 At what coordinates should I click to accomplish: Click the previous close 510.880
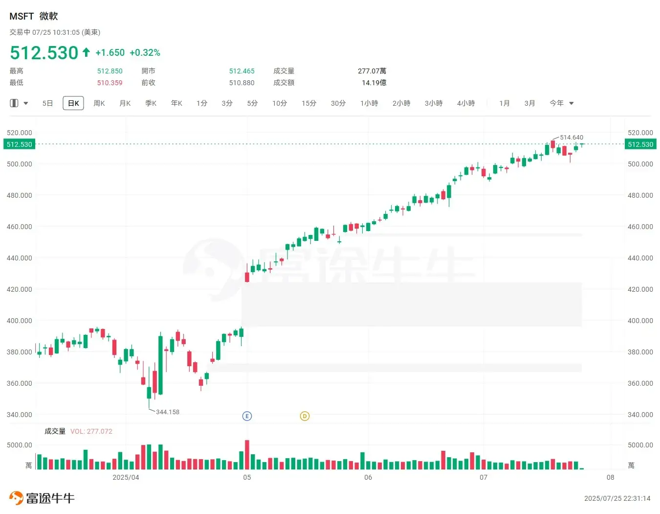point(242,83)
